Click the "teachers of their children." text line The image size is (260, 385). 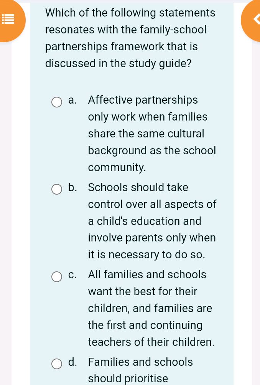151,342
